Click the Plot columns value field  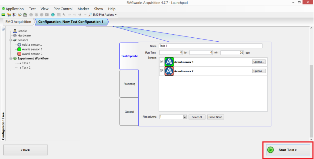(171, 117)
